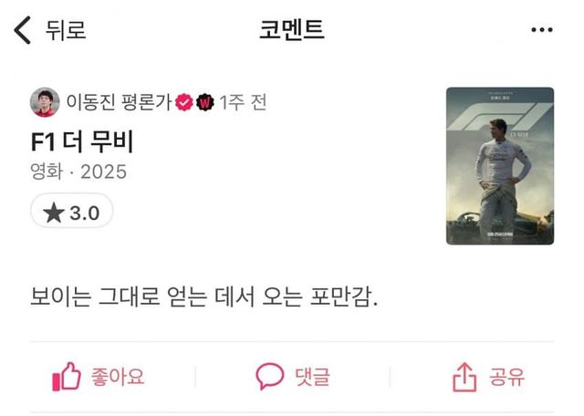Open the F1 movie poster thumbnail
This screenshot has width=584, height=416.
tap(500, 166)
